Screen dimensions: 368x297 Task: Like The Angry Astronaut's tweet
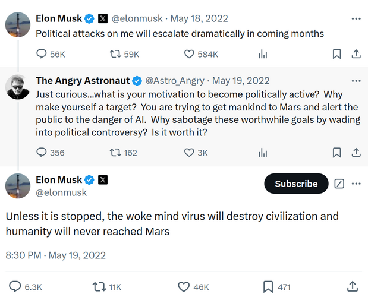pos(189,153)
